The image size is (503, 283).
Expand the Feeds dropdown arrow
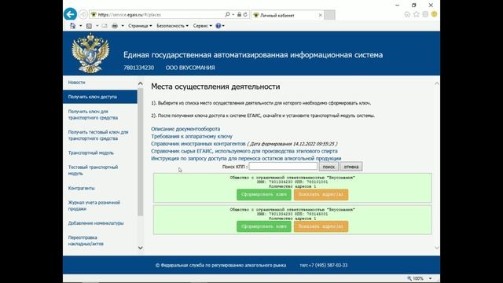coord(97,26)
